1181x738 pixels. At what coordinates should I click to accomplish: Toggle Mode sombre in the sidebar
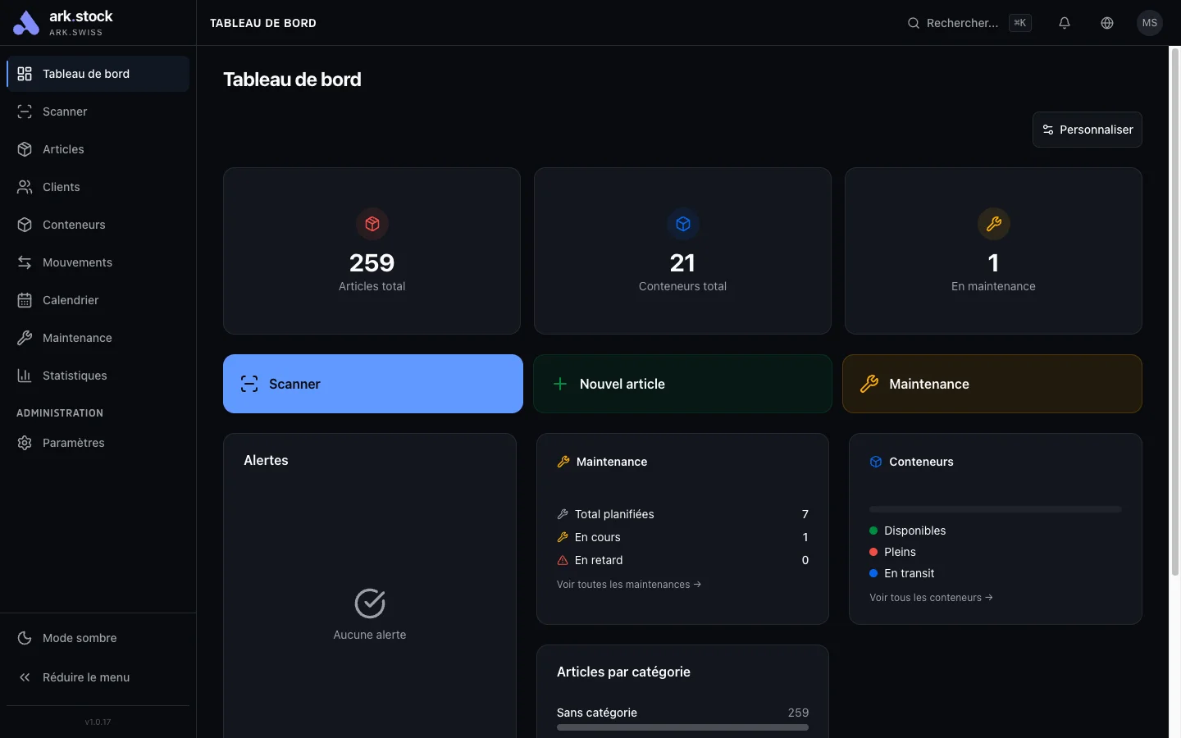click(79, 638)
